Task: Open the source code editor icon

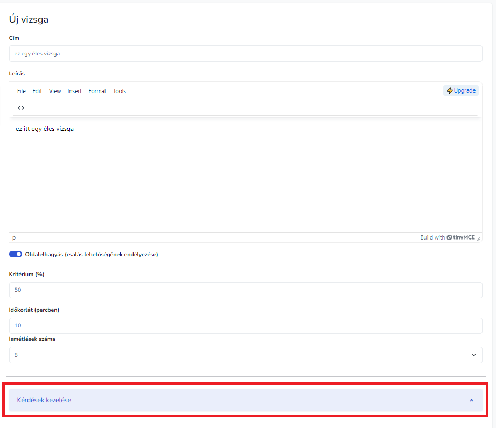Action: click(x=21, y=108)
